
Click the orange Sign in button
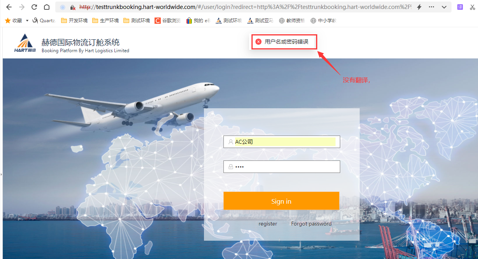coord(281,201)
